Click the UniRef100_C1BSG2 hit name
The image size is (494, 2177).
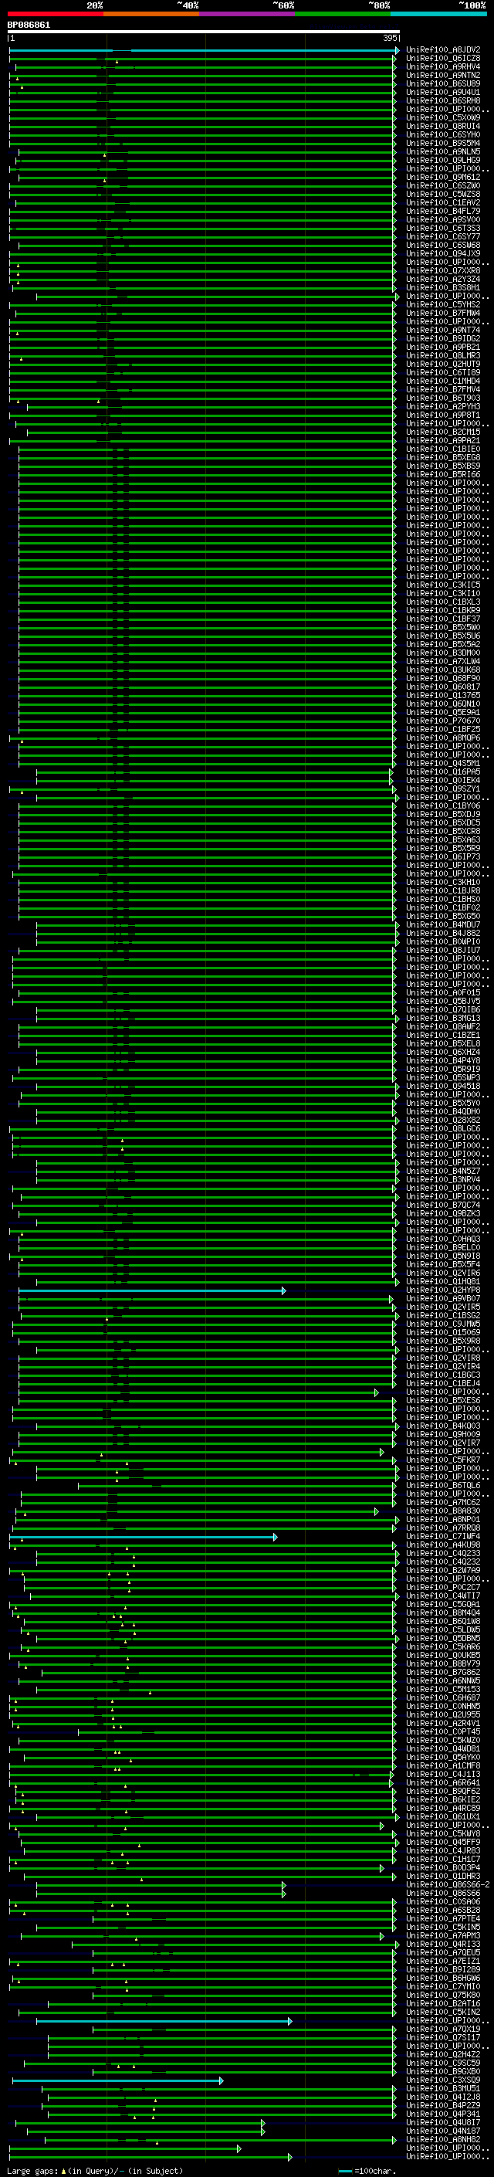pyautogui.click(x=443, y=1316)
